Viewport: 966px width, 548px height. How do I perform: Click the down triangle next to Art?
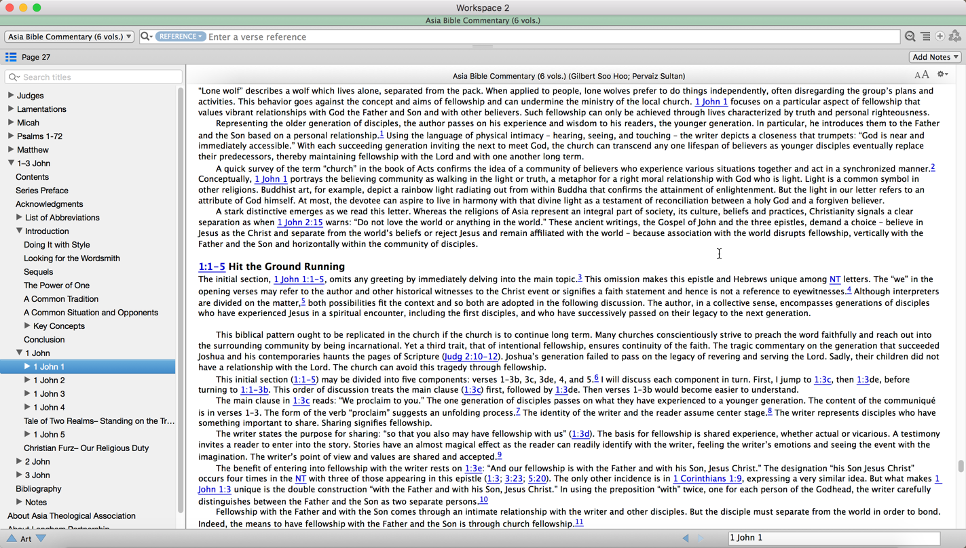pos(41,539)
